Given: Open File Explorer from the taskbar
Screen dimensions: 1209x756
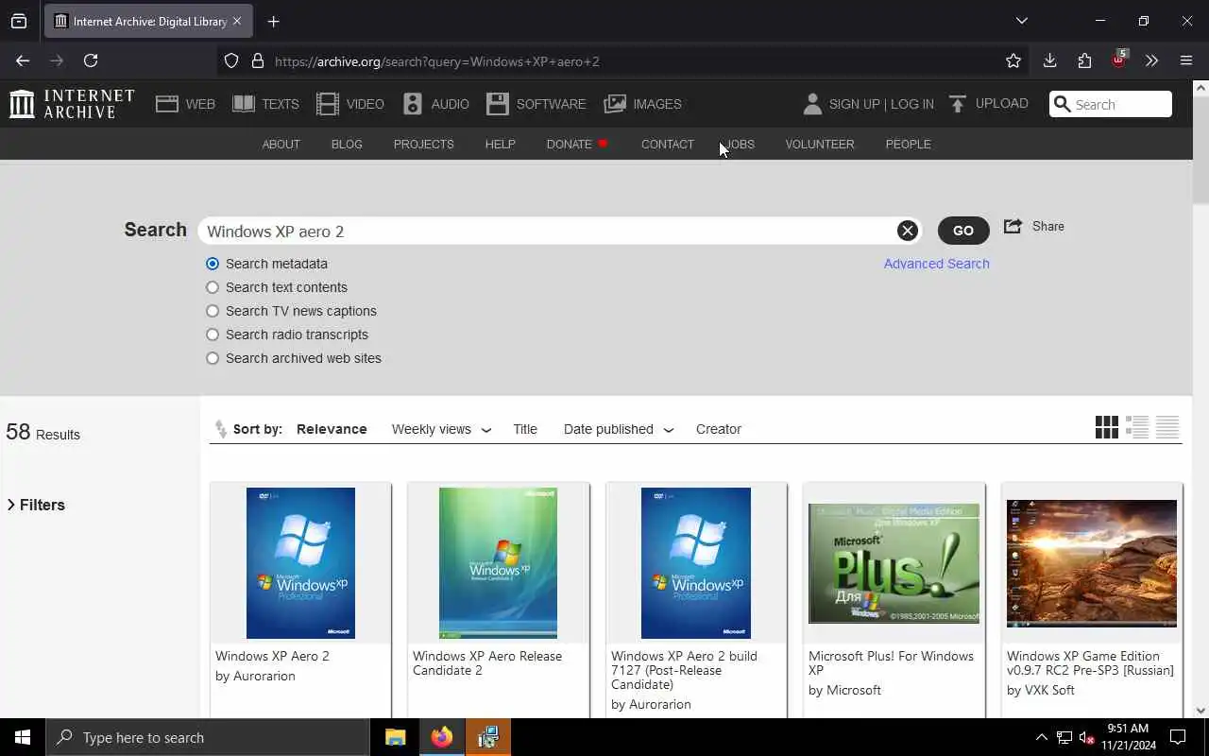Looking at the screenshot, I should tap(395, 737).
